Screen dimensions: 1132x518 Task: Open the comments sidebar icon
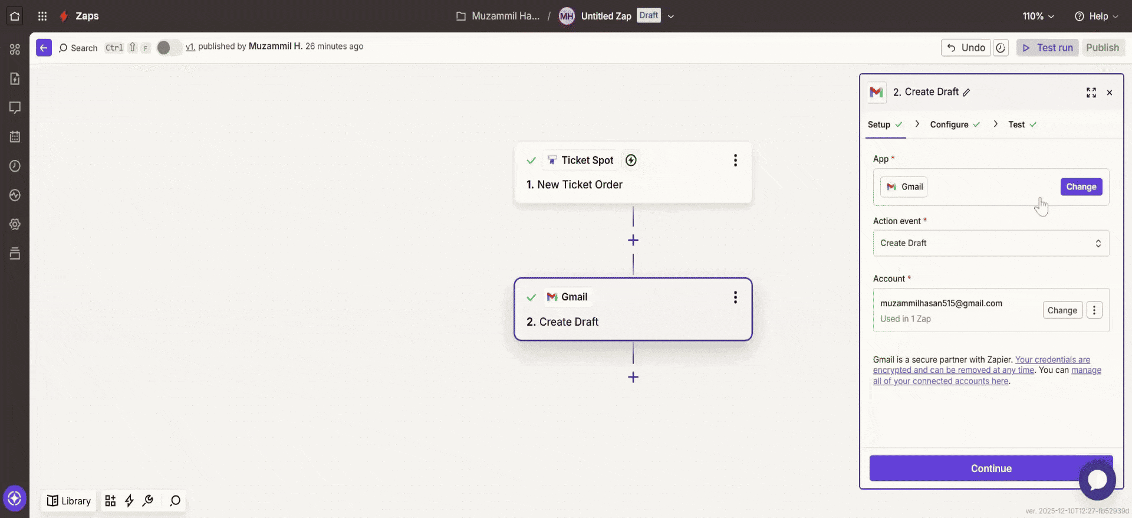click(15, 107)
